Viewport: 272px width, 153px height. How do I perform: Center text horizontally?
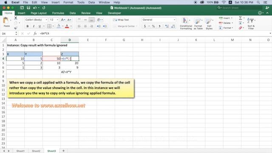85,26
